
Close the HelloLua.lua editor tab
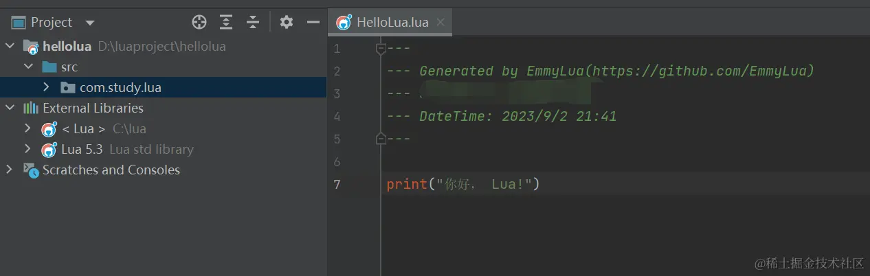click(x=440, y=22)
